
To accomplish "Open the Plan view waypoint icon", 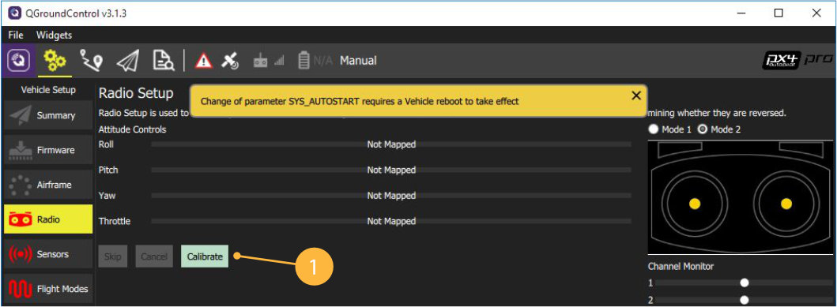I will point(91,61).
